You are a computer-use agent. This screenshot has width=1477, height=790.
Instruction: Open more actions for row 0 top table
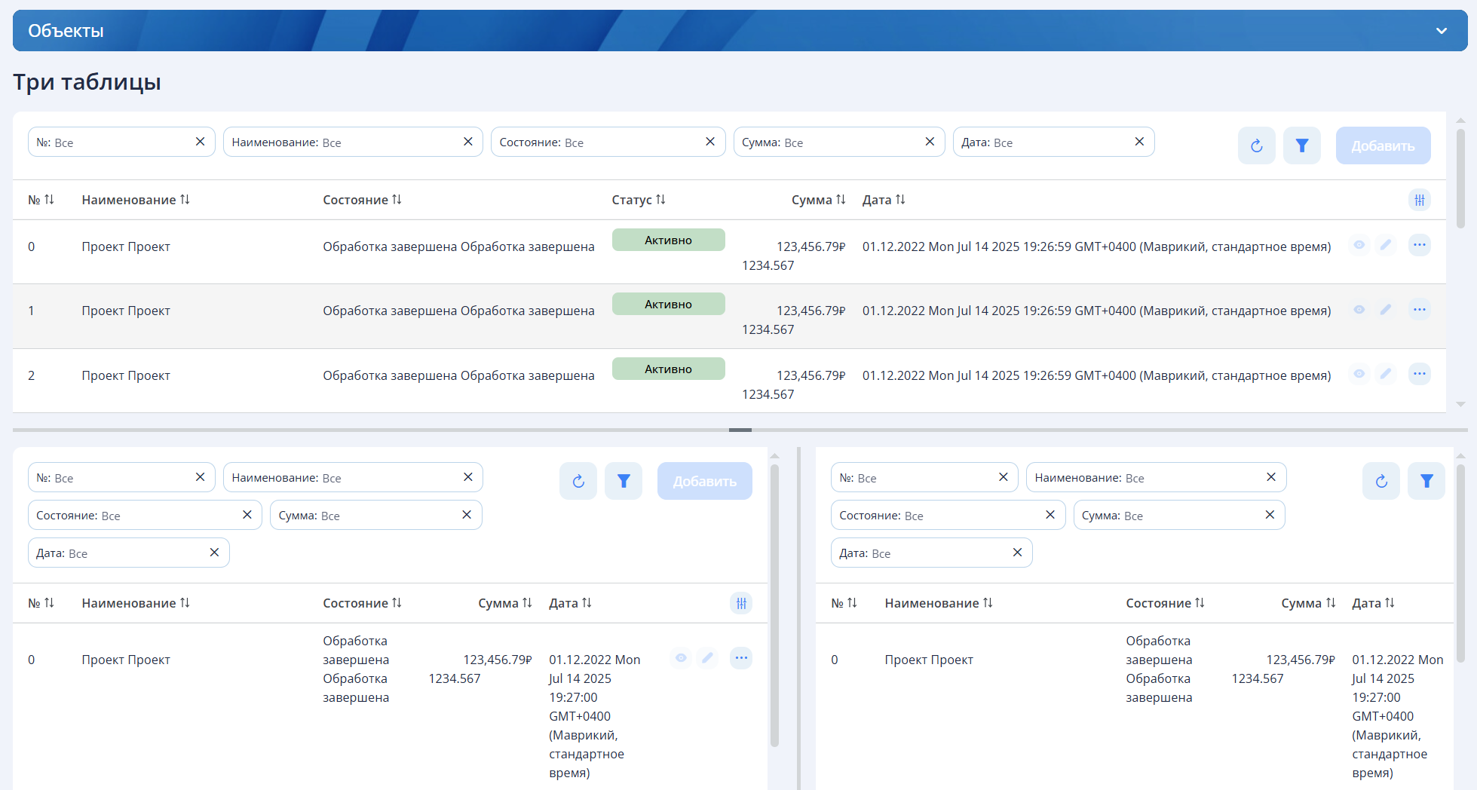point(1420,245)
